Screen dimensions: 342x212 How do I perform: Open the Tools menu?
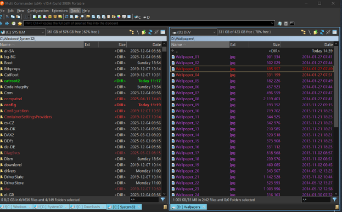click(x=75, y=10)
